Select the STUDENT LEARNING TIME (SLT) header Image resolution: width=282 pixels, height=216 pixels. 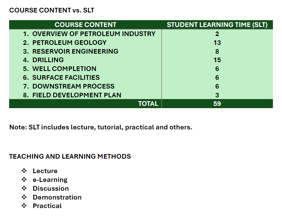[x=217, y=25]
